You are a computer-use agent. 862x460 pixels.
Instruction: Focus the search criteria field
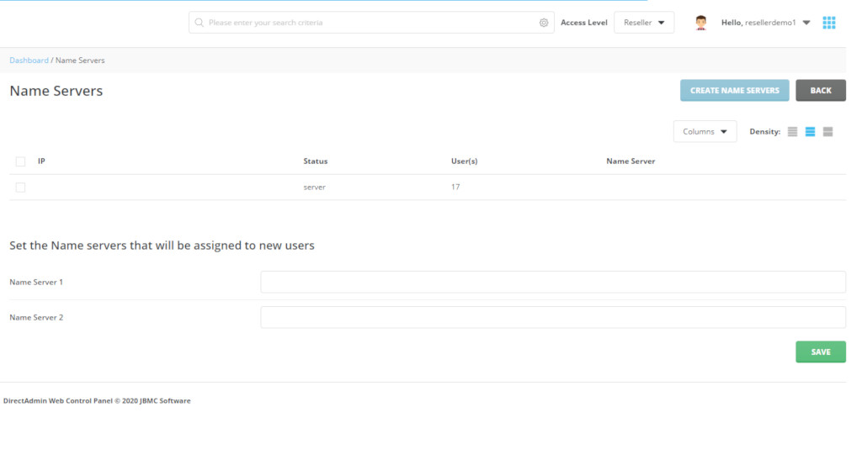pyautogui.click(x=371, y=23)
